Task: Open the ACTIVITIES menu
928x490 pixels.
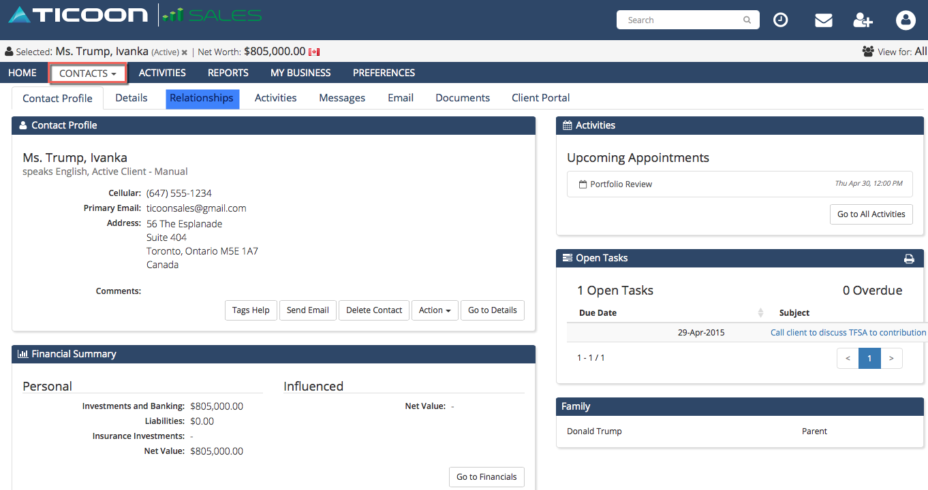Action: click(x=162, y=73)
